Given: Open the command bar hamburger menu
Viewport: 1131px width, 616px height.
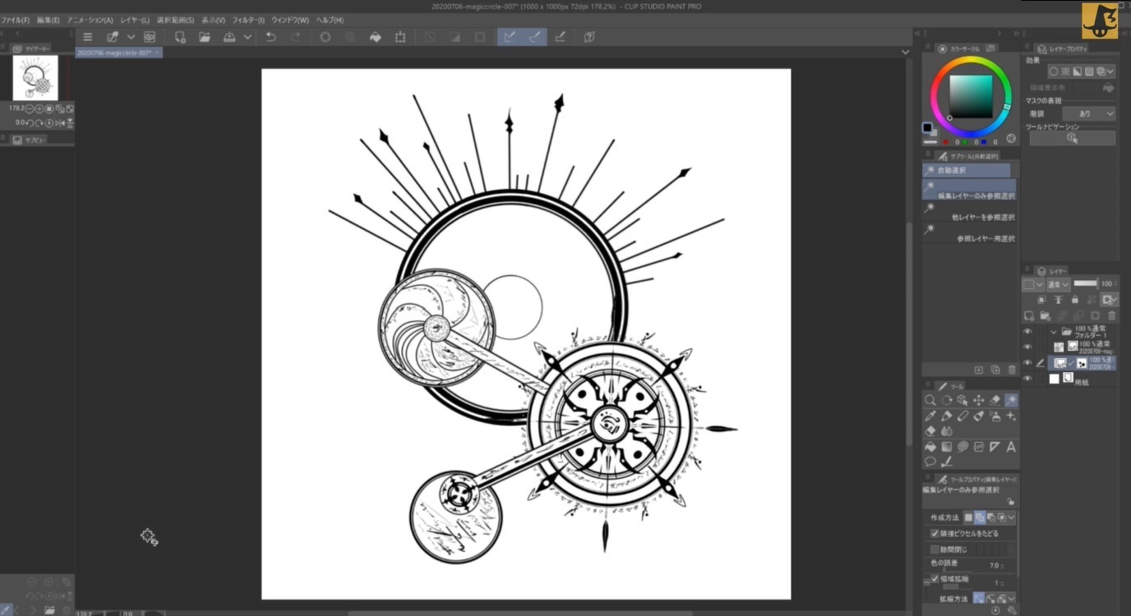Looking at the screenshot, I should click(x=88, y=37).
